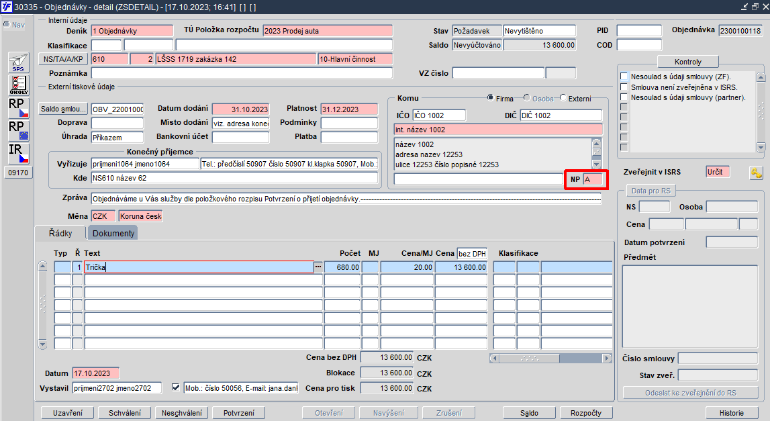Open the ellipsis lookup button next to Trička
770x421 pixels.
click(x=318, y=267)
